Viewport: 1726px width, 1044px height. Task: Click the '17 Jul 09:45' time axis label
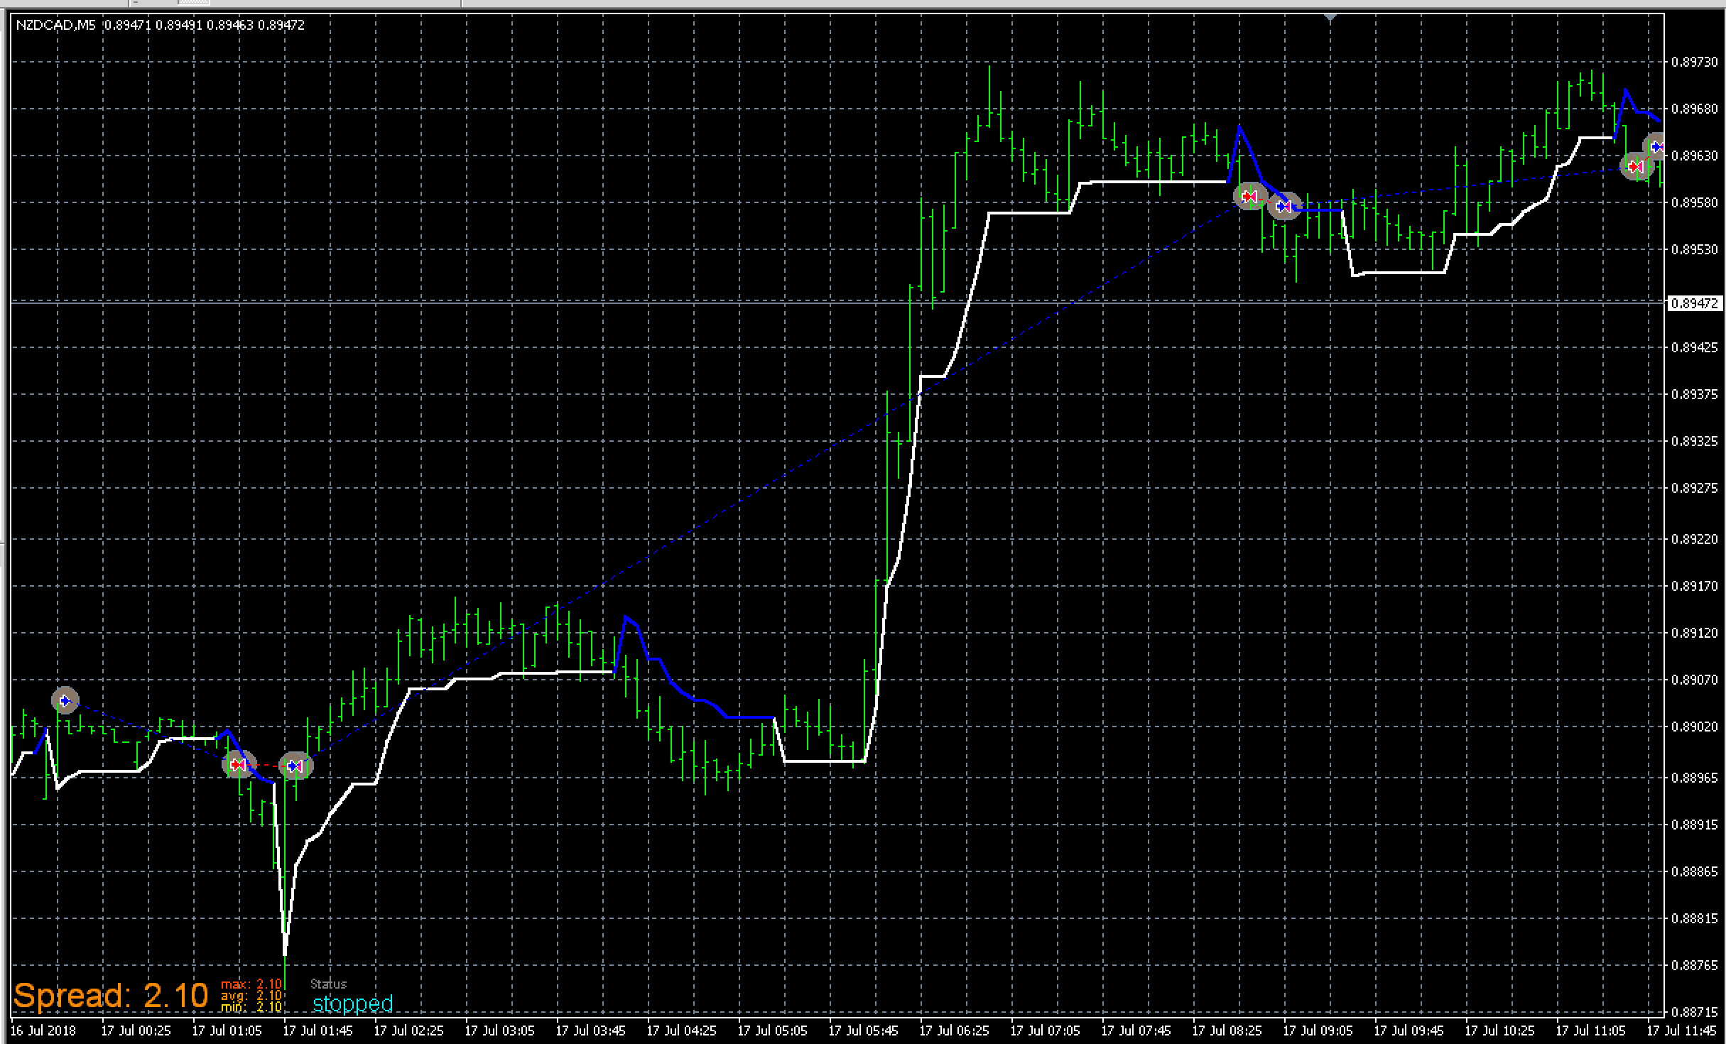click(x=1409, y=1031)
